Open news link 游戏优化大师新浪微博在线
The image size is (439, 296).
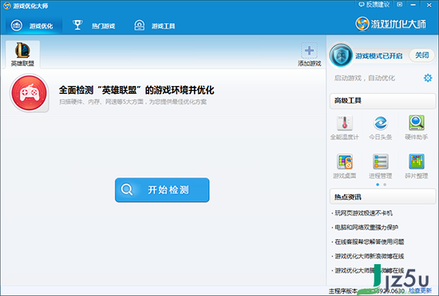click(x=370, y=256)
